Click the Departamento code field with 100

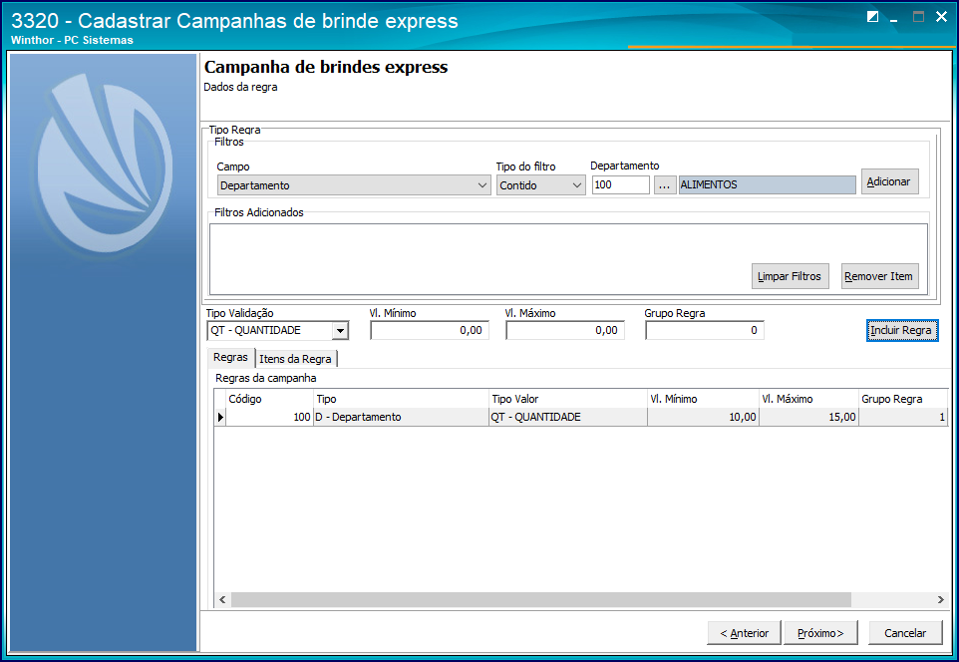[620, 184]
